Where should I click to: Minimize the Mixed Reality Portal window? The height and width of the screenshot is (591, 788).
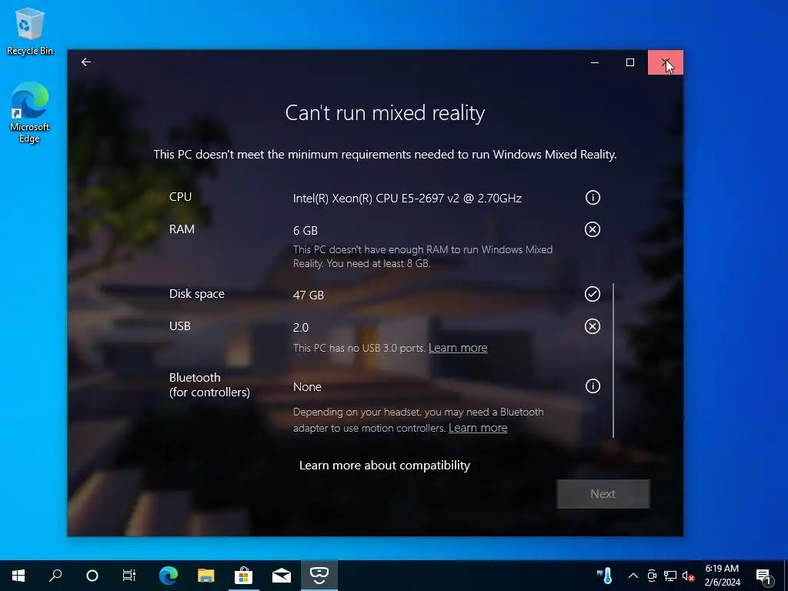(595, 62)
